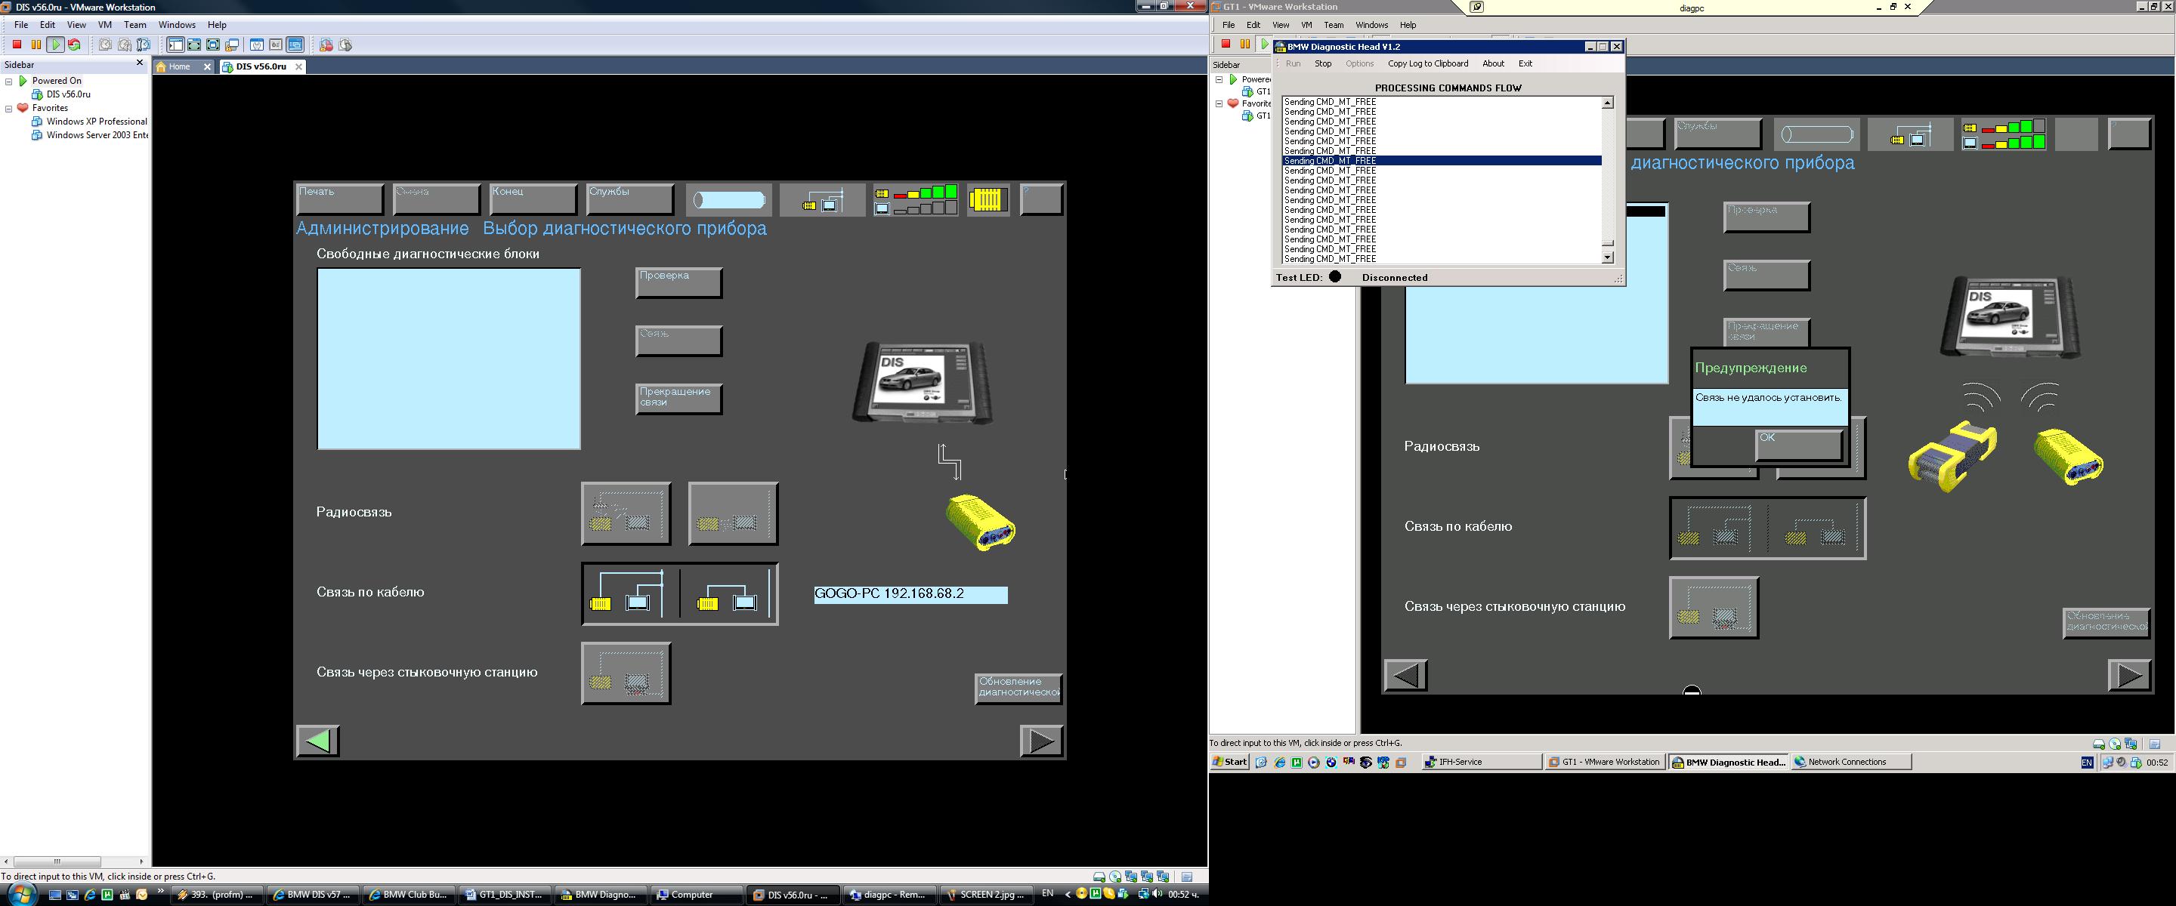Click the red Power Off icon in DIS window toolbar
The image size is (2176, 906).
click(x=17, y=45)
